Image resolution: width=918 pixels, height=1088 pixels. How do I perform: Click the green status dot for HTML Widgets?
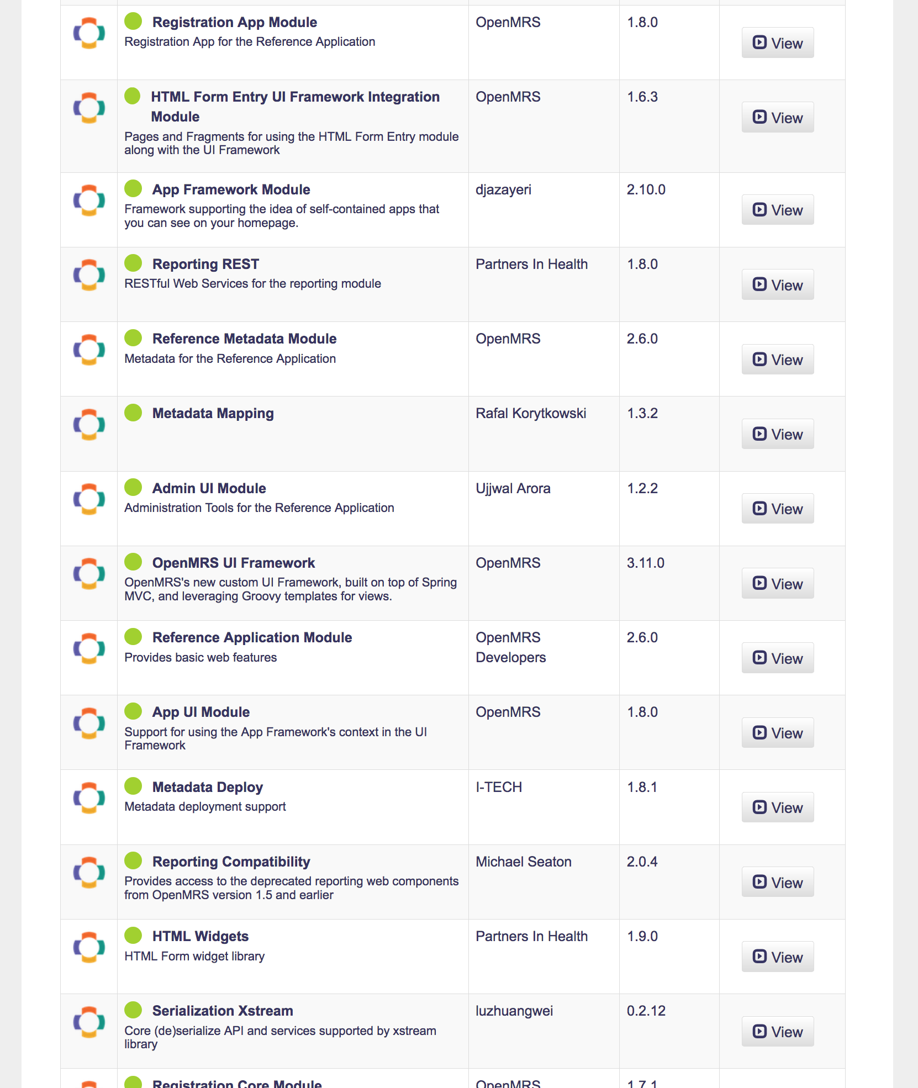[133, 935]
